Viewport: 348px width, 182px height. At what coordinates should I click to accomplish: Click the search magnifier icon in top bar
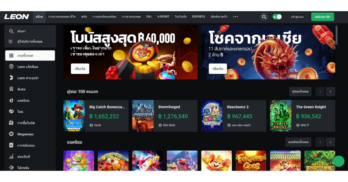pos(264,17)
